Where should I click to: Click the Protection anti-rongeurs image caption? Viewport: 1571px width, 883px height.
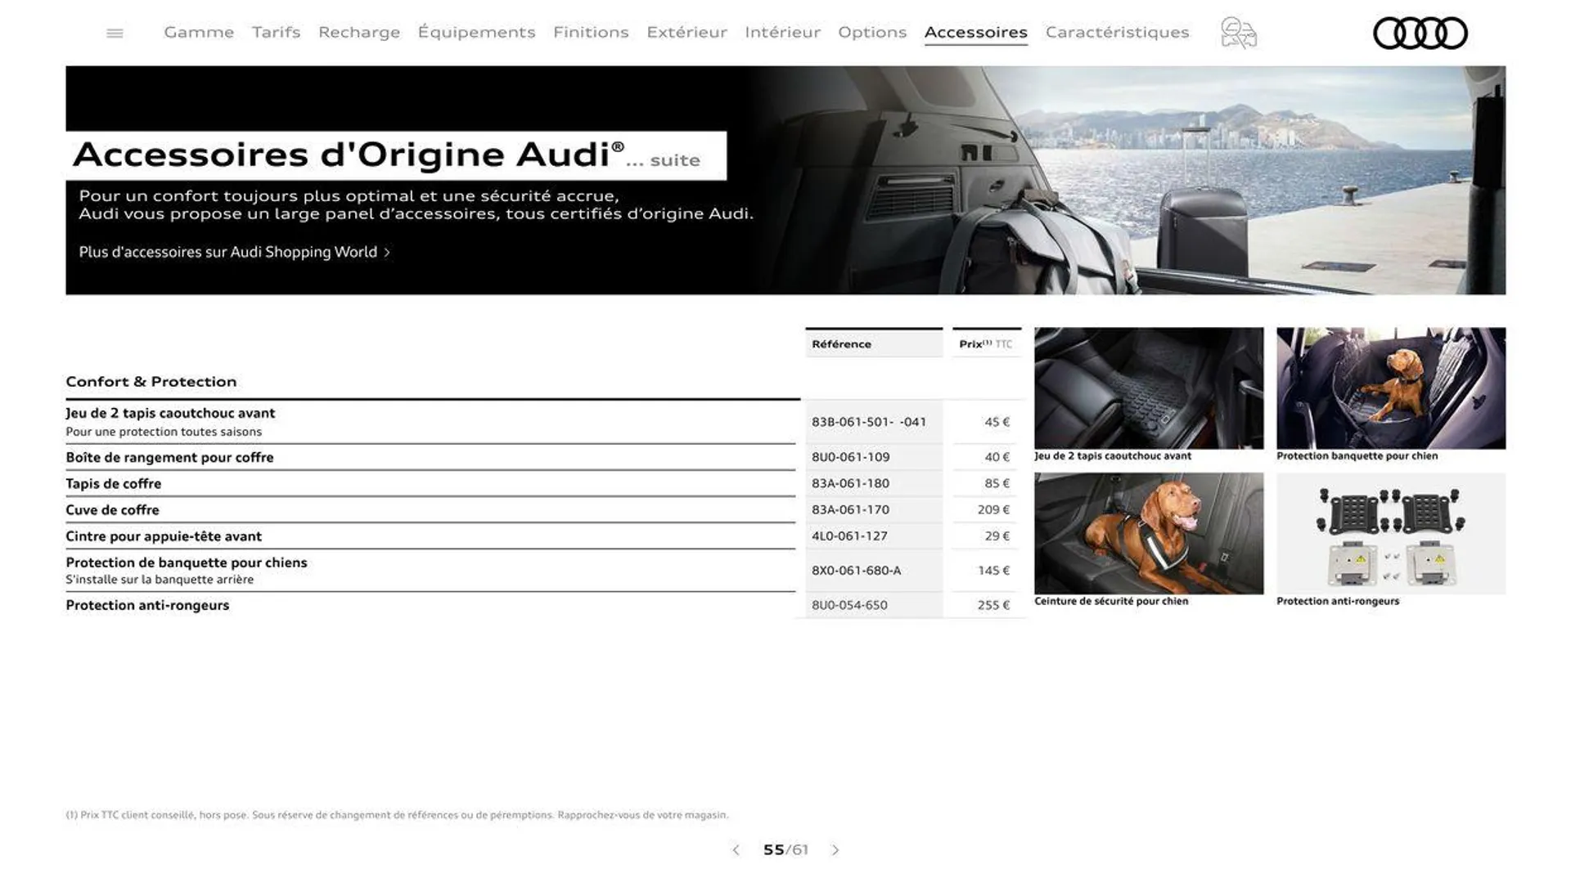(1338, 601)
